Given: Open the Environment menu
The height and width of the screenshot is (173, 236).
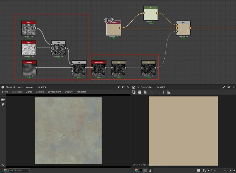Looking at the screenshot, I should (x=54, y=92).
